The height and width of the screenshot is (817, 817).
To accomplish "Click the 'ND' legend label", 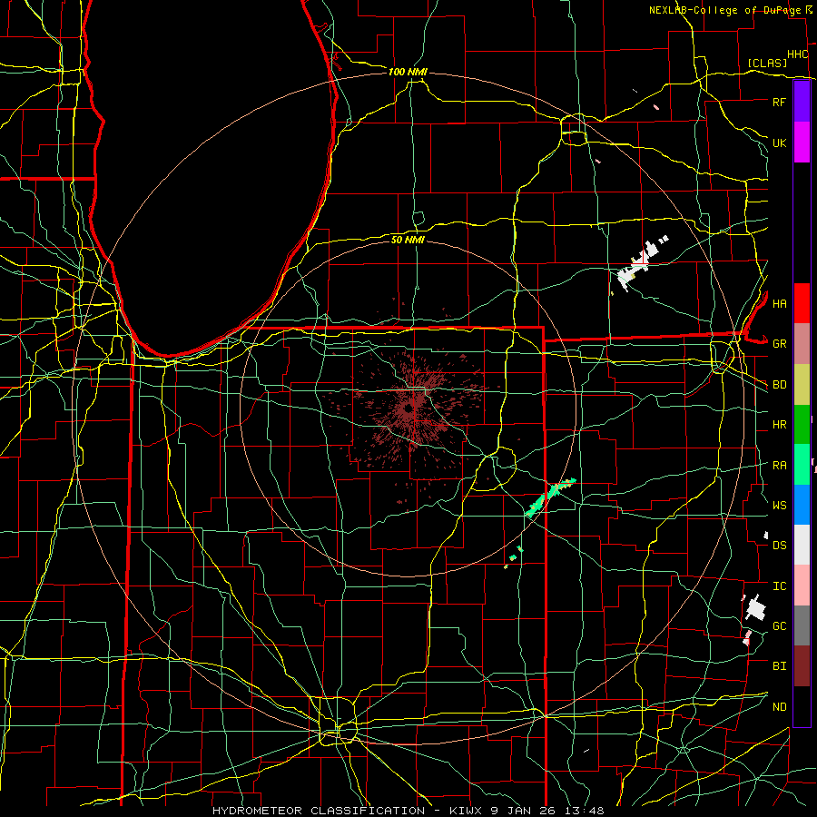I will coord(779,707).
